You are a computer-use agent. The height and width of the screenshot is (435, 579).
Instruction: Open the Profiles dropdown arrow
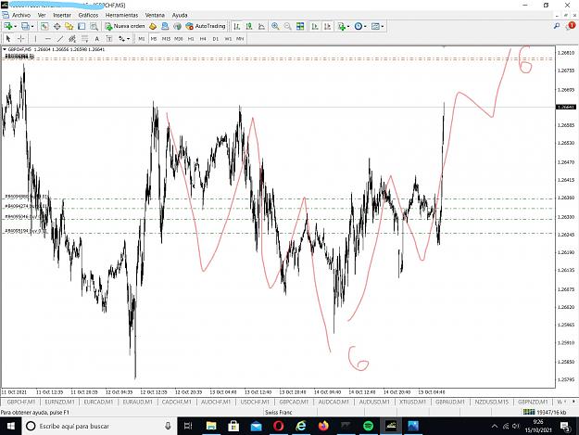(32, 26)
